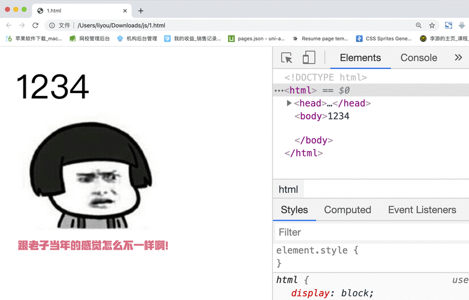Image resolution: width=469 pixels, height=300 pixels.
Task: Open the 苹果软件下载_mac bookmark
Action: [x=34, y=38]
